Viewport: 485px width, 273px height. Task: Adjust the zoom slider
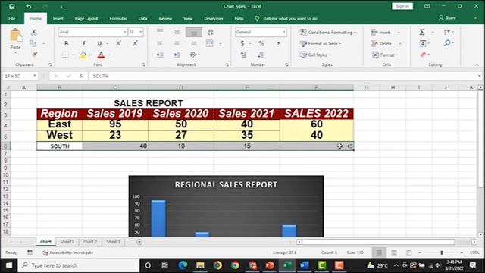tap(441, 253)
